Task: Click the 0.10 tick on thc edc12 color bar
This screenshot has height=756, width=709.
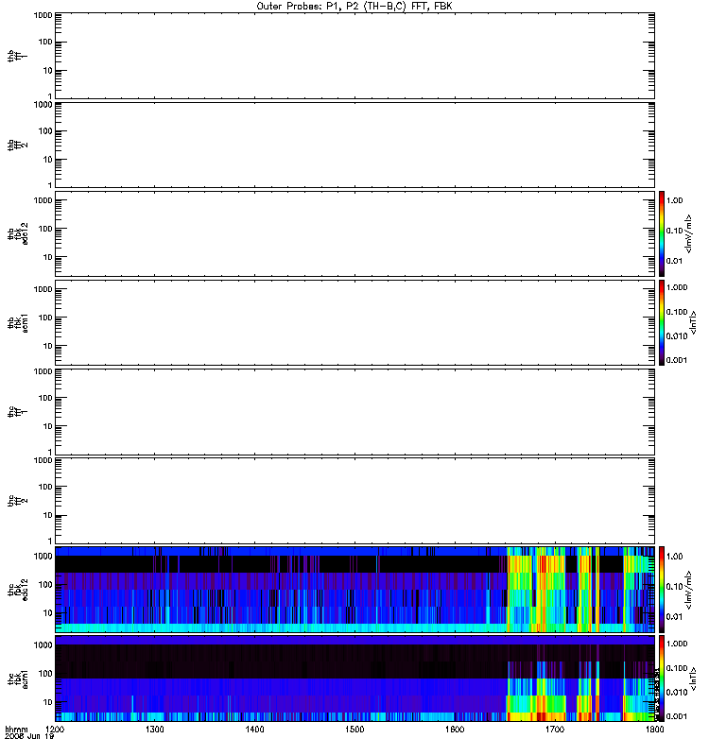Action: (674, 586)
